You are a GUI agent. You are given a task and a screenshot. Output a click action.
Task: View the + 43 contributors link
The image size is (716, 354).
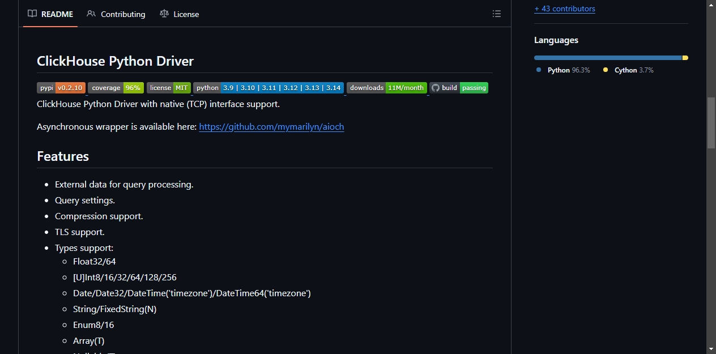tap(564, 8)
